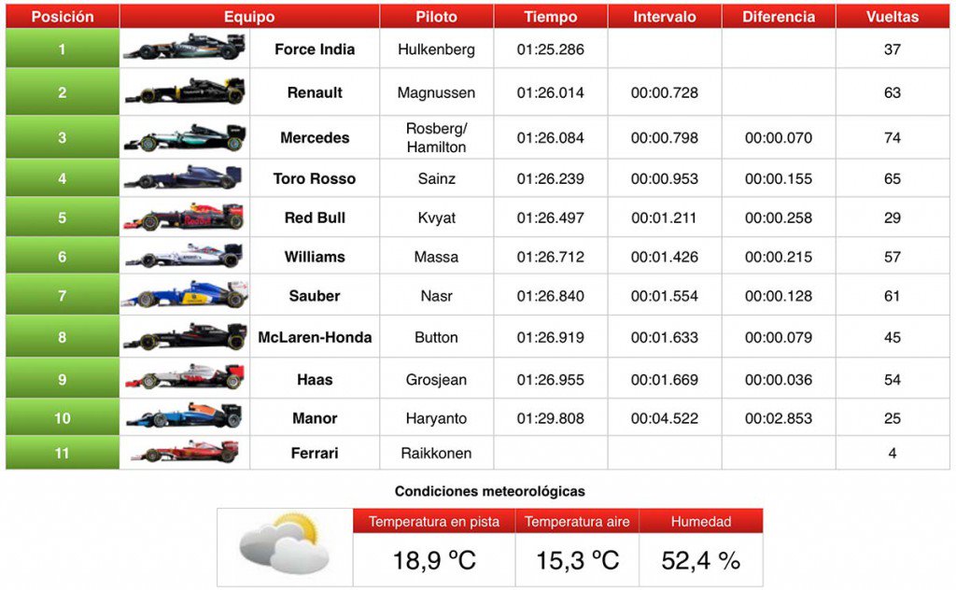
Task: Click the Manor team name
Action: click(x=315, y=418)
